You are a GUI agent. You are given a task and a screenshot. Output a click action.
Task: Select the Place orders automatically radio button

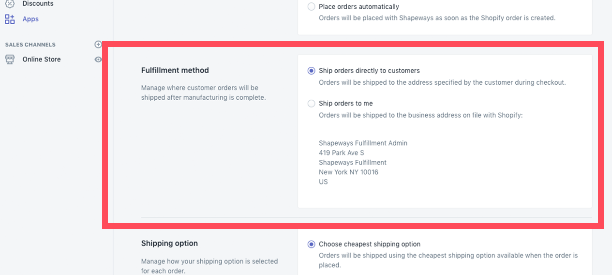coord(311,7)
